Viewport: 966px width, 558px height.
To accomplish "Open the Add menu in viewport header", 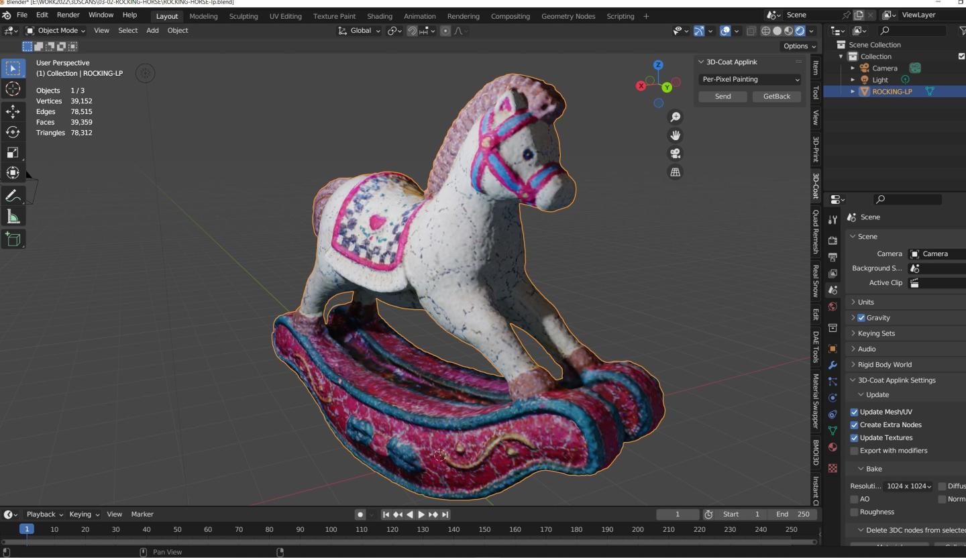I will pos(152,30).
